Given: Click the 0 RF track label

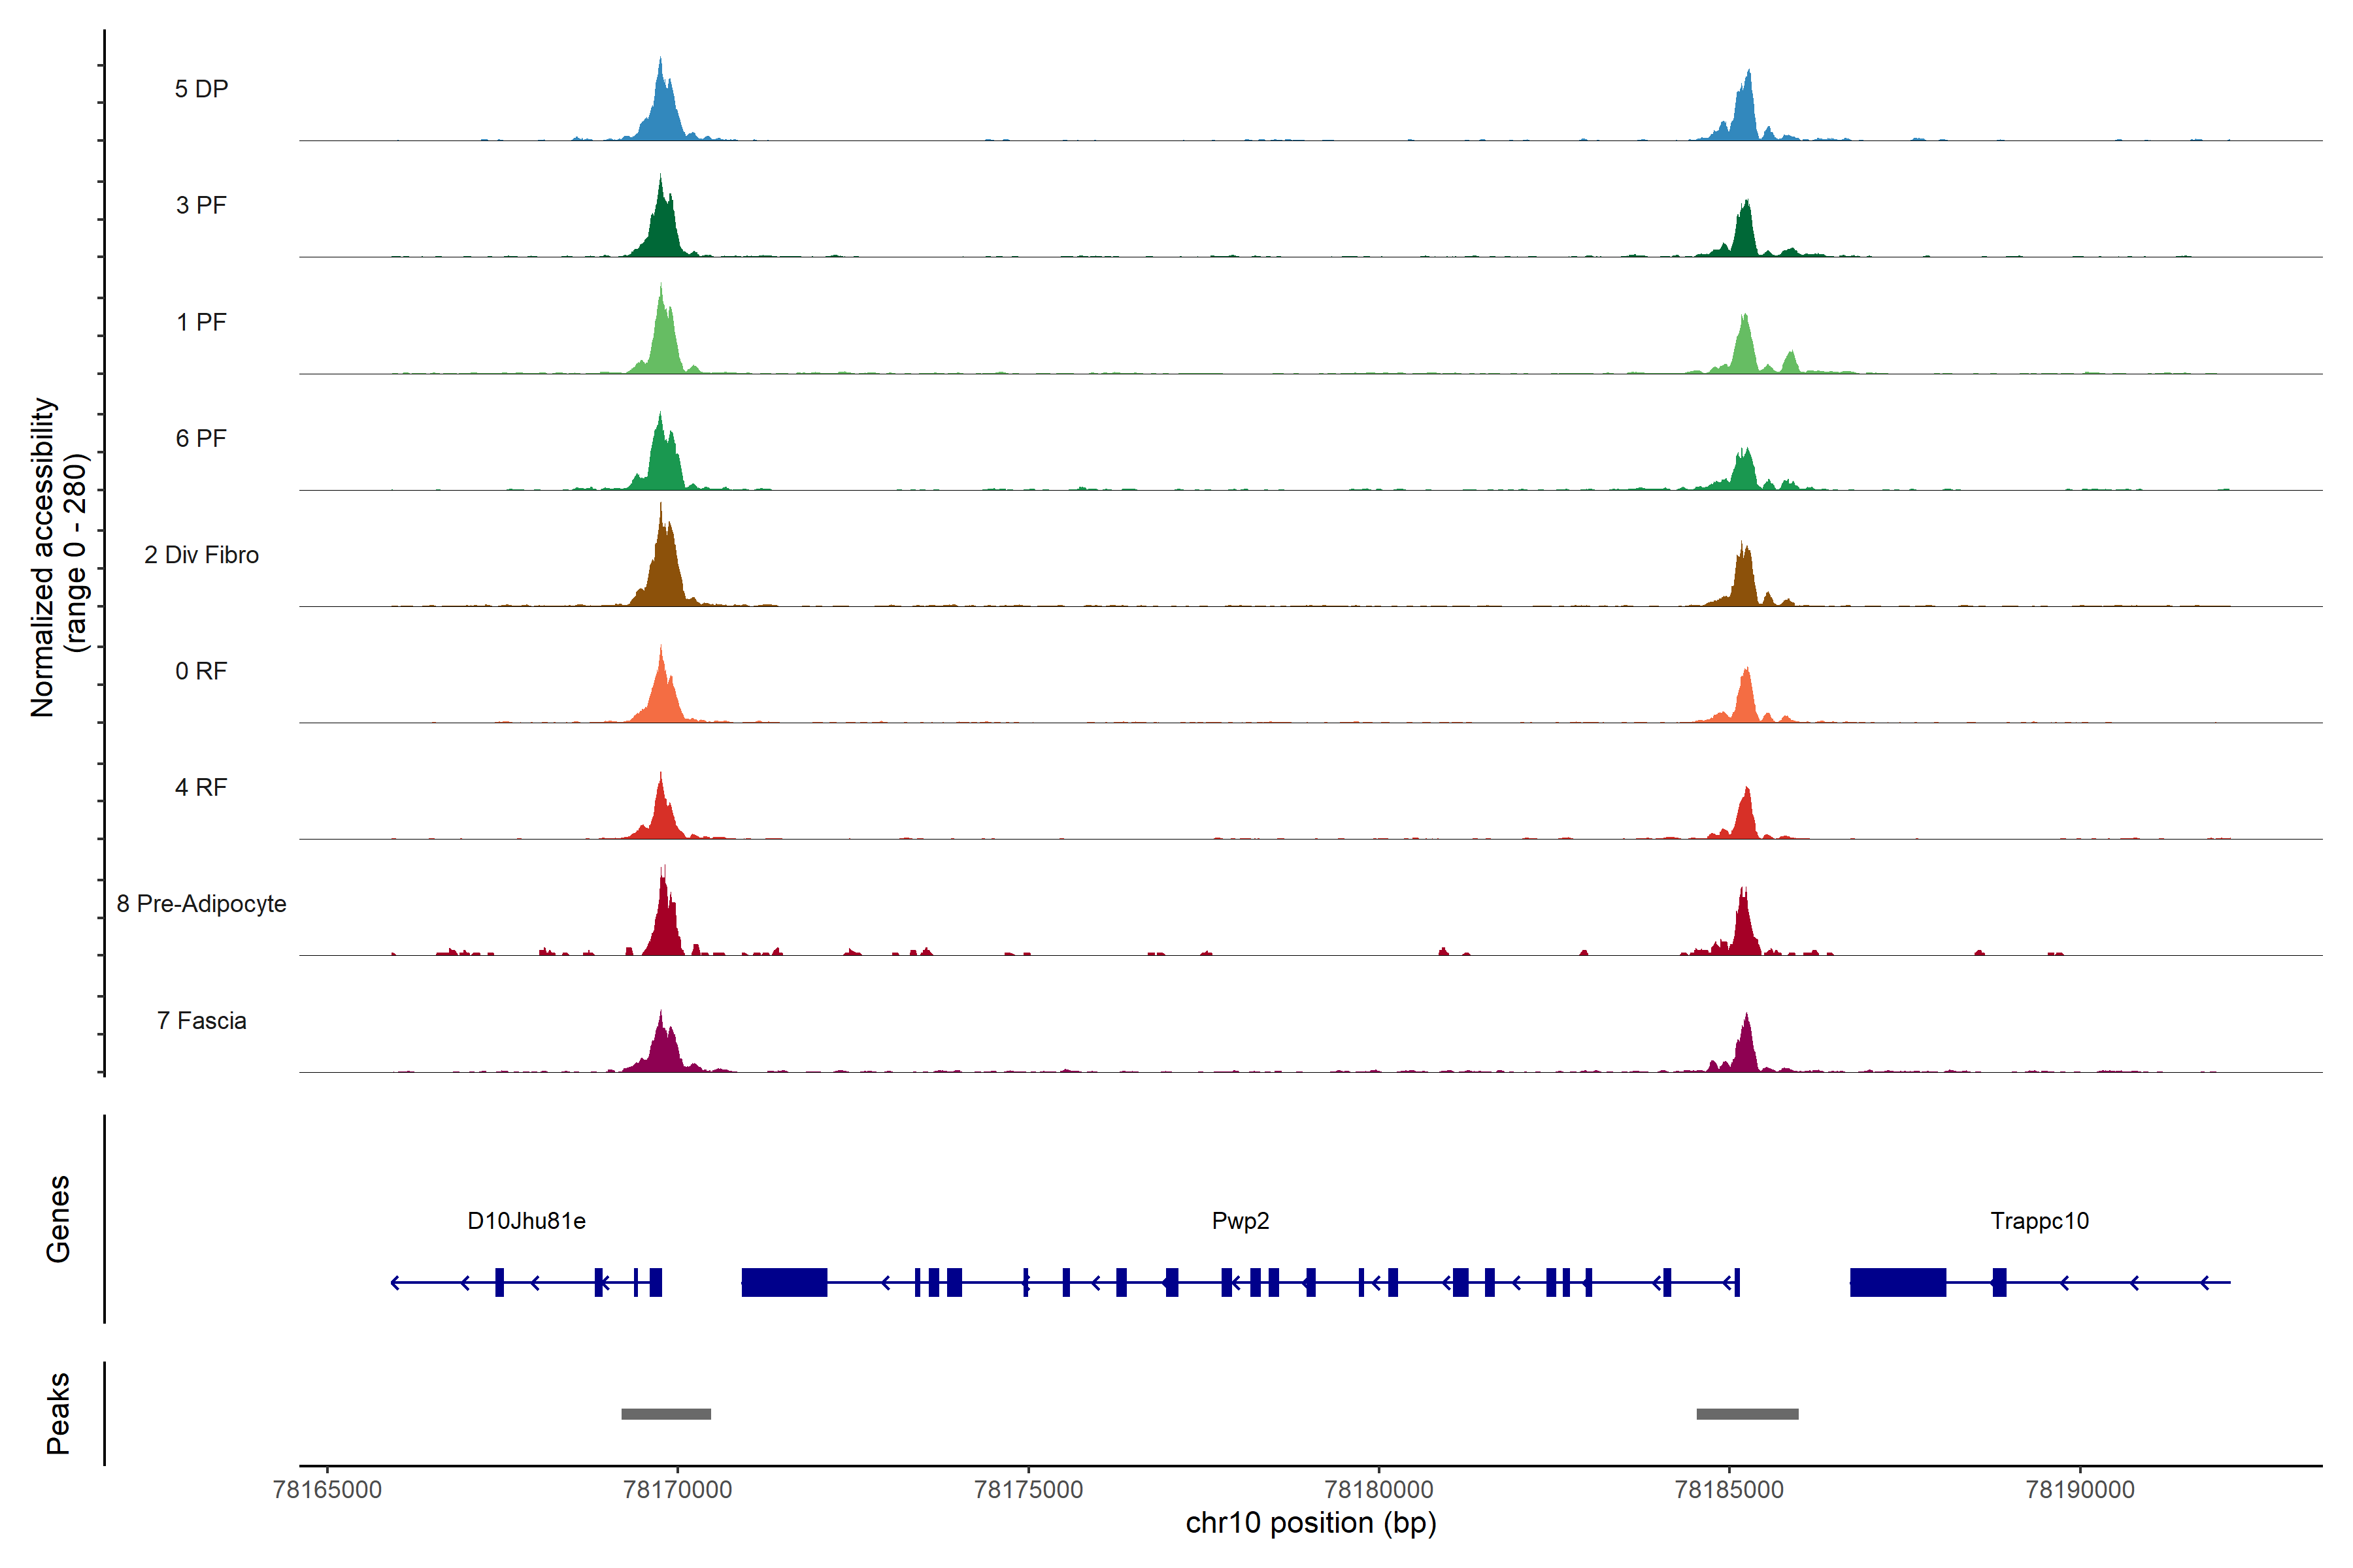Looking at the screenshot, I should (201, 671).
